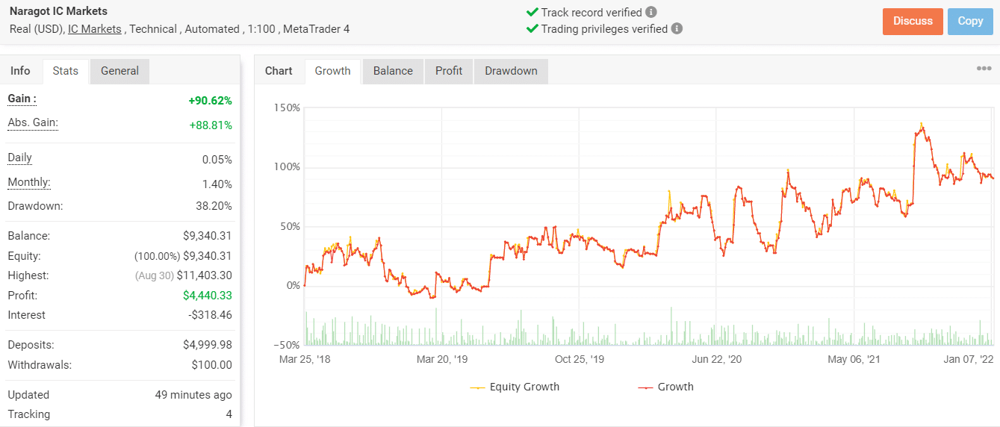Open the General tab
This screenshot has width=1000, height=427.
[119, 71]
